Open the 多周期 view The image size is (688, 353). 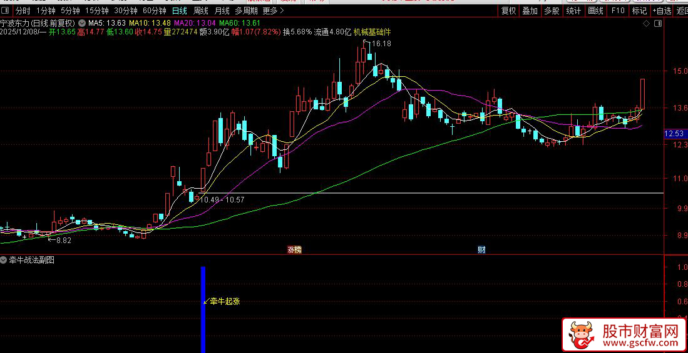coord(246,11)
